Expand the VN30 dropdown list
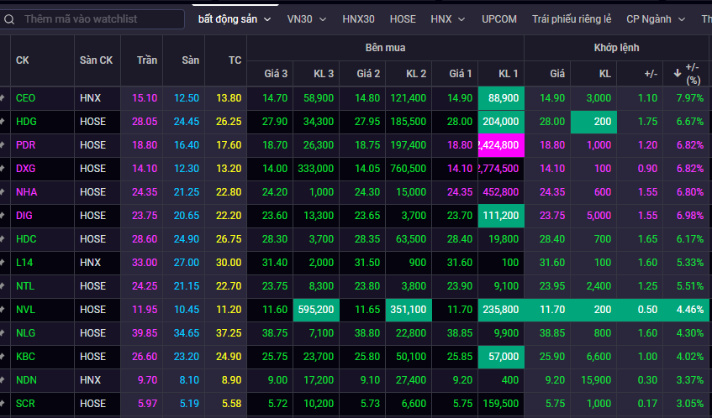Image resolution: width=712 pixels, height=418 pixels. point(309,18)
